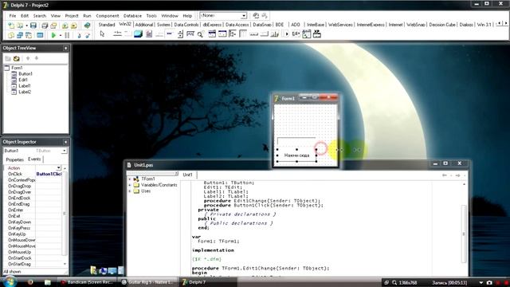Open the dropdown arrow beside Run icon
The height and width of the screenshot is (287, 510).
tap(61, 35)
